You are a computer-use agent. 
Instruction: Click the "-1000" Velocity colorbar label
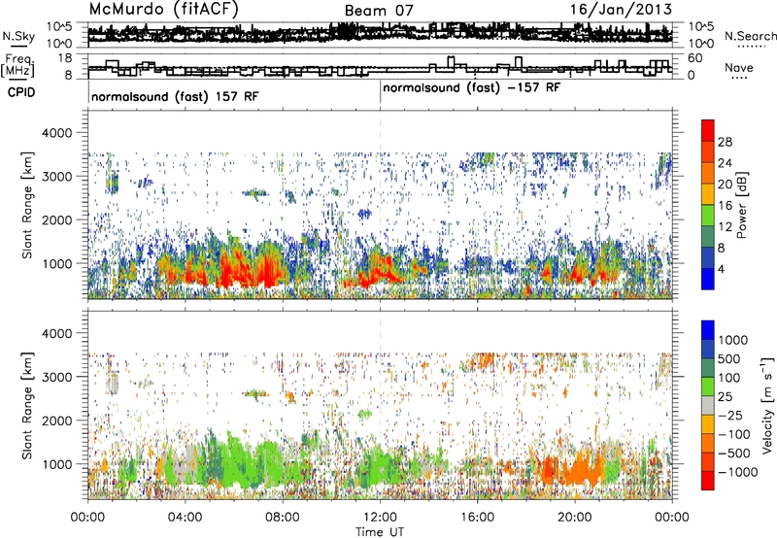738,472
